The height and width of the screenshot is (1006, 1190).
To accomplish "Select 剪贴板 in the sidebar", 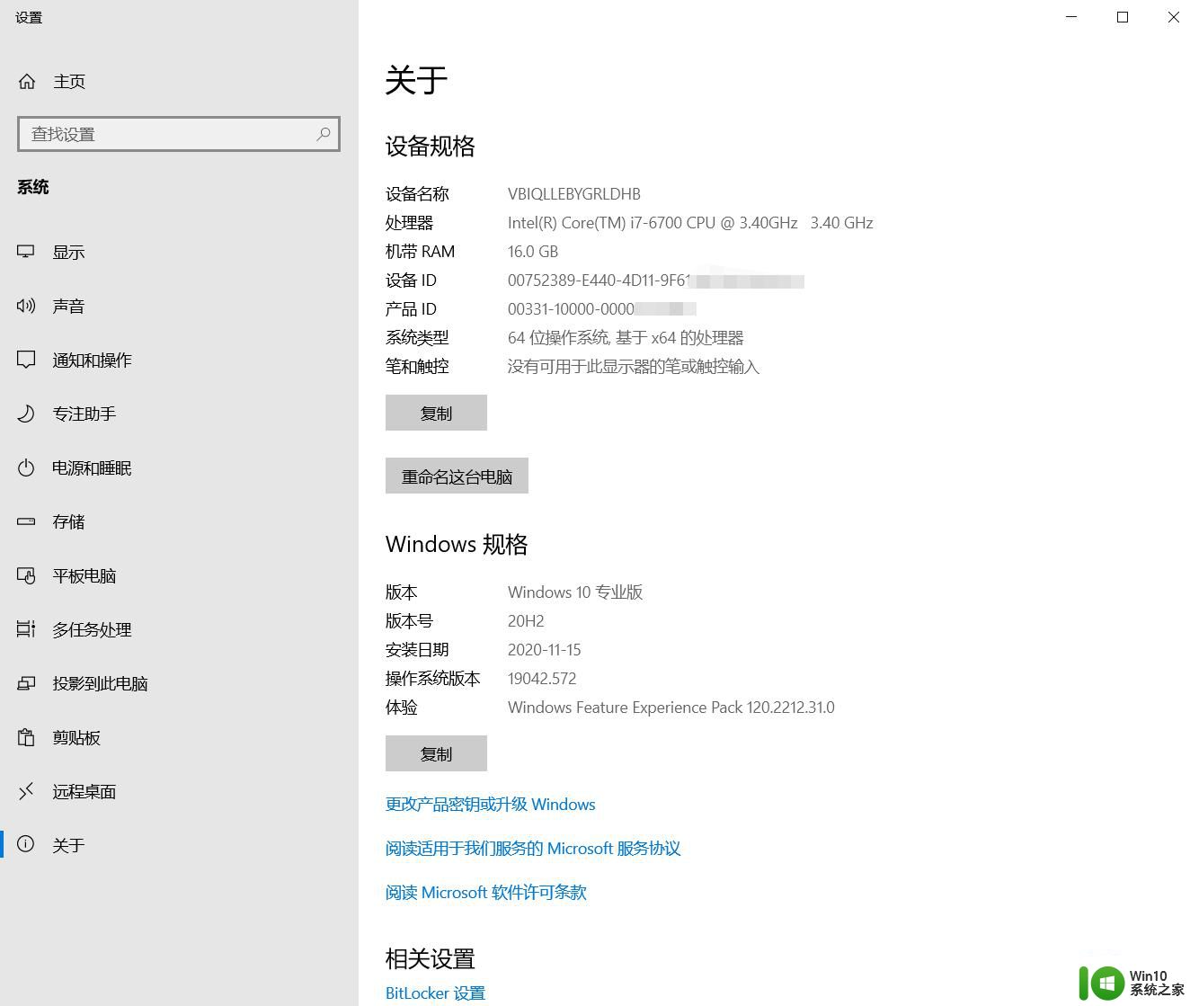I will [179, 737].
